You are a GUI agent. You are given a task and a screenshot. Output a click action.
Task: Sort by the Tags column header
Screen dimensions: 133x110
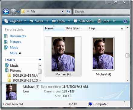pyautogui.click(x=98, y=28)
